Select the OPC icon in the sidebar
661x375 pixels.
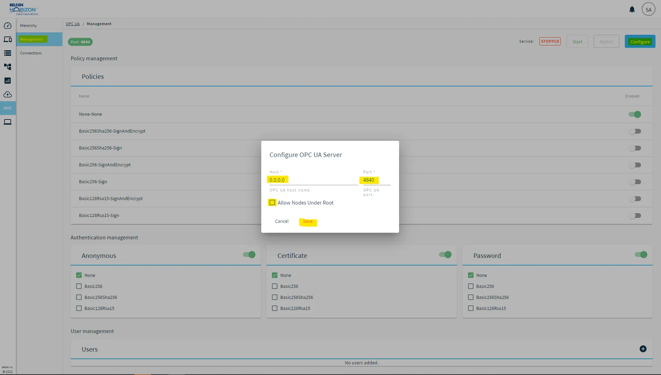pos(8,108)
